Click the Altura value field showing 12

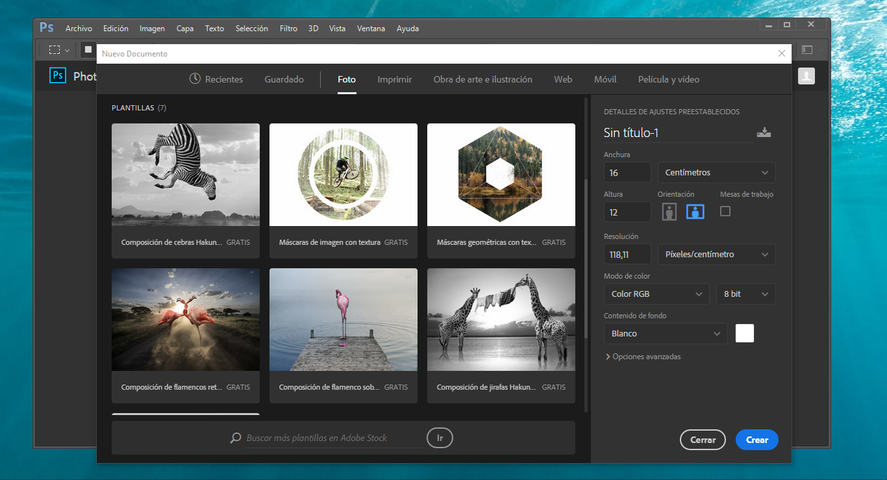(627, 212)
